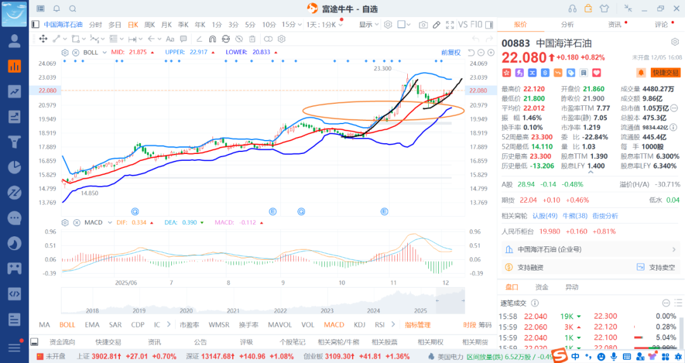685x363 pixels.
Task: Open the 显示 display dropdown
Action: (x=369, y=25)
